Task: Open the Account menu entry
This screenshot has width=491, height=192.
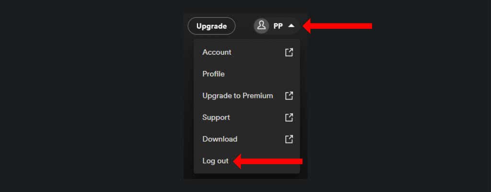Action: click(x=217, y=52)
